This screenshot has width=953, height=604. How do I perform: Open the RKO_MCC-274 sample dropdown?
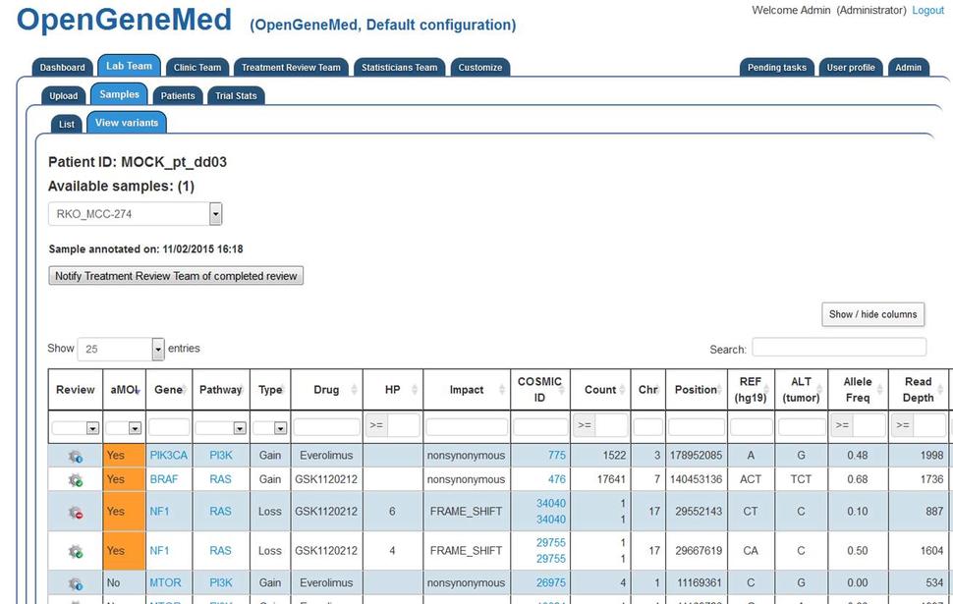215,214
